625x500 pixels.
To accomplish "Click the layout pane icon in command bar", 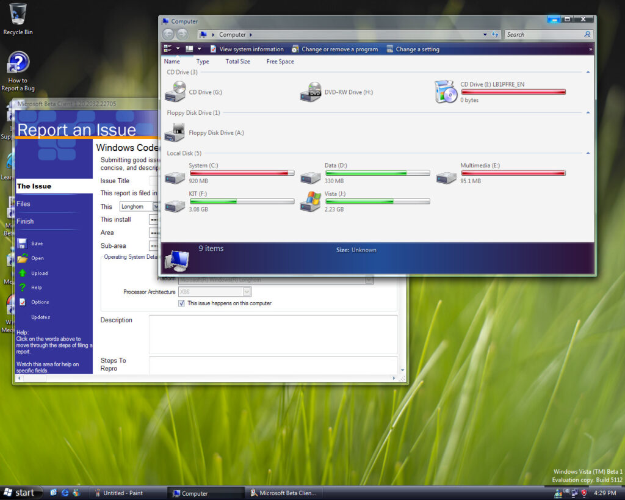I will click(x=189, y=49).
